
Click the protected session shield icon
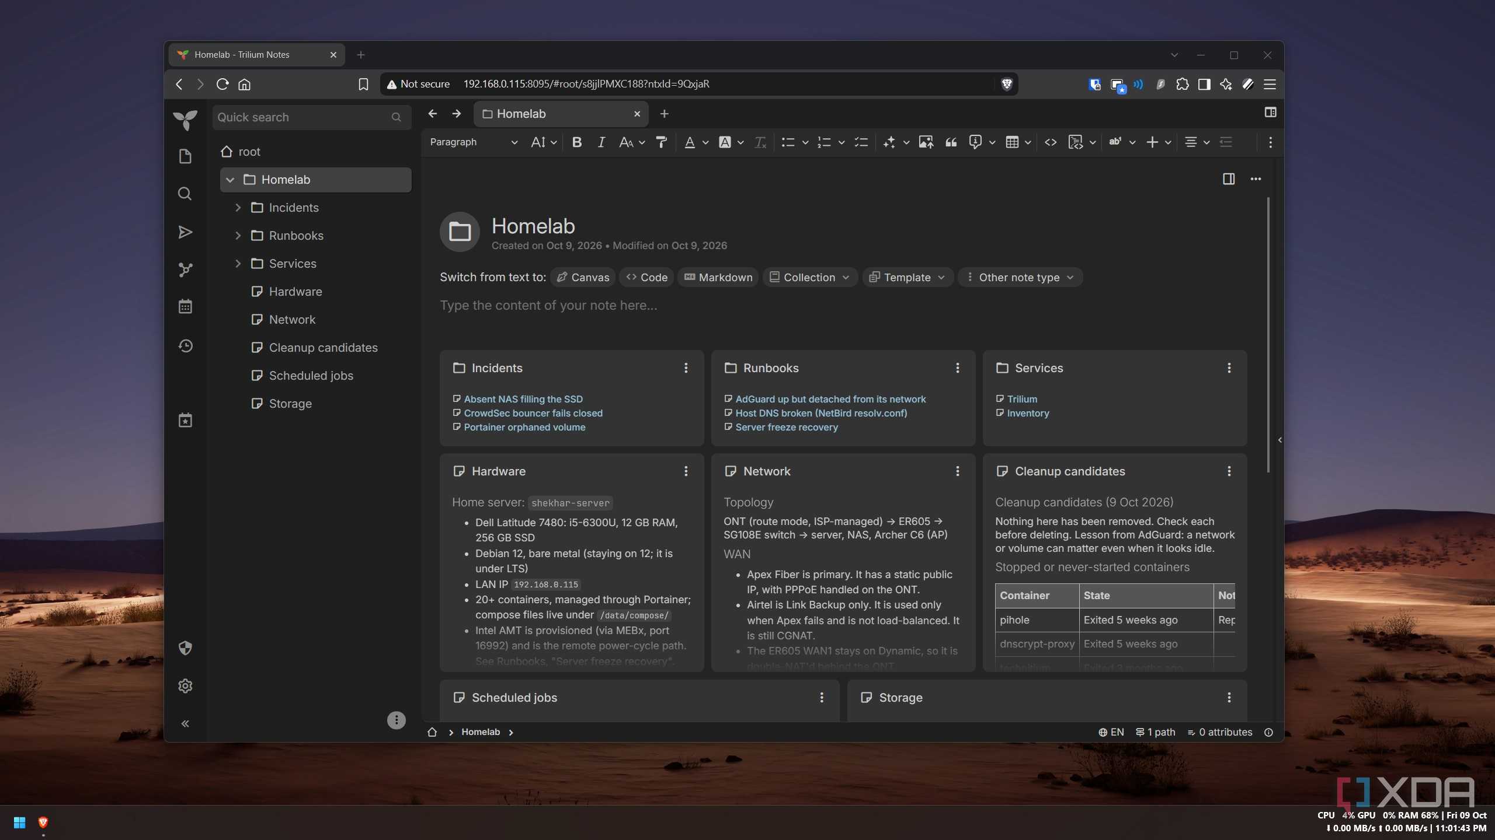(185, 648)
